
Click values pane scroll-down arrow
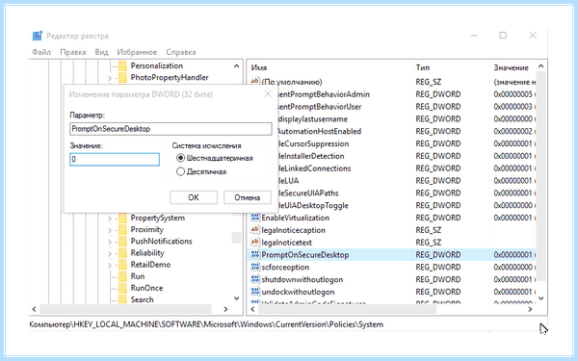click(540, 298)
